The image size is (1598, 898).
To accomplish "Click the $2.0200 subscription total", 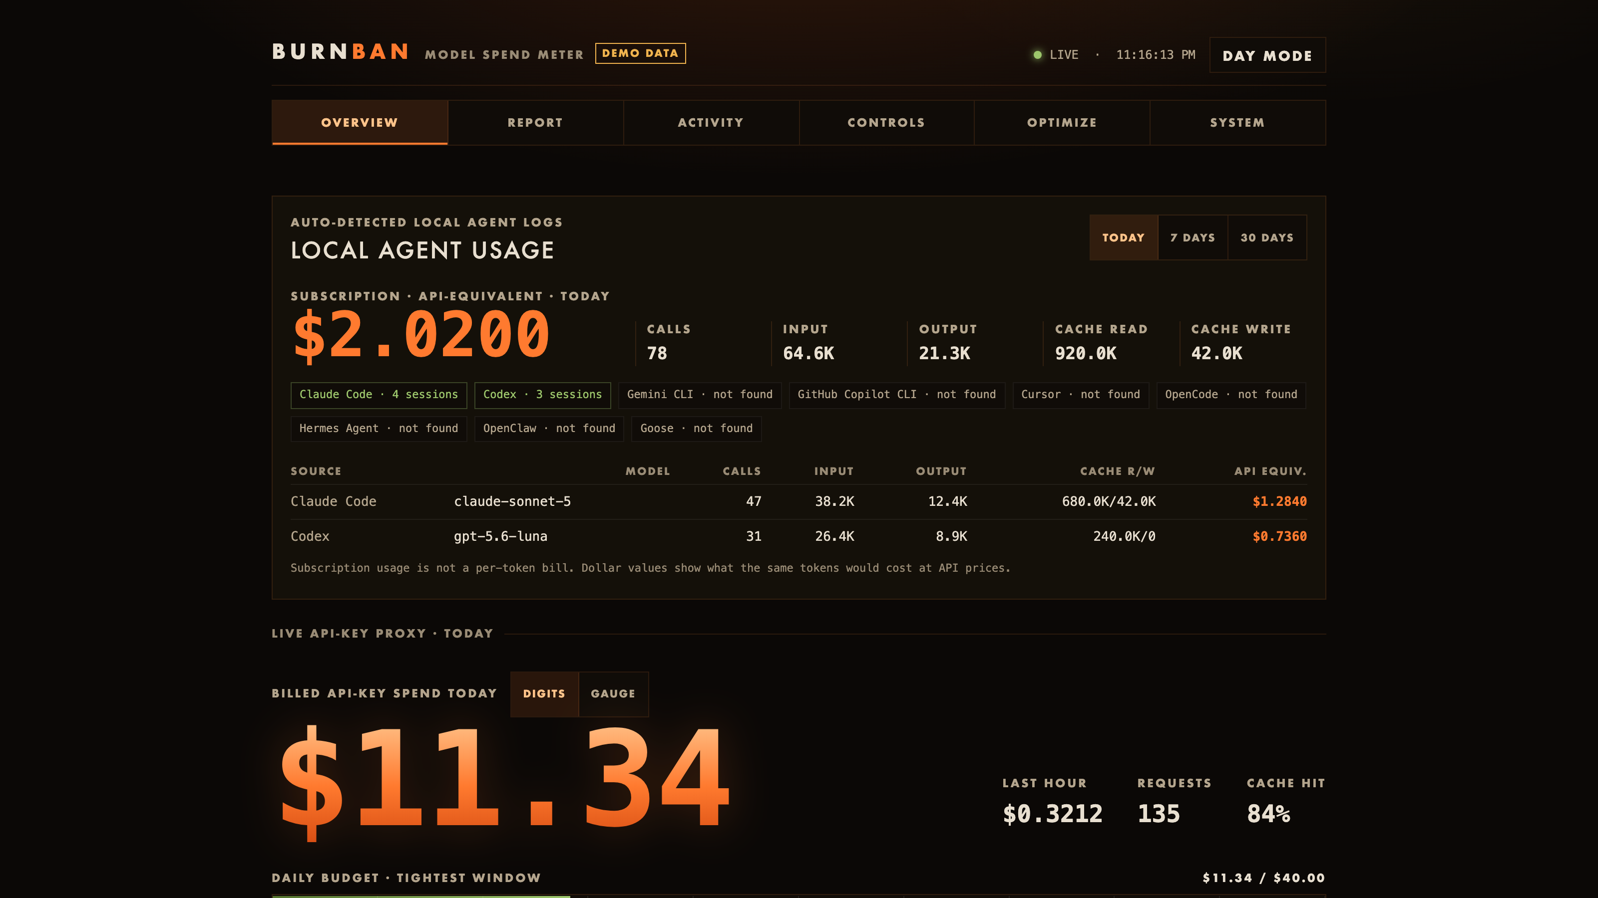I will point(421,335).
